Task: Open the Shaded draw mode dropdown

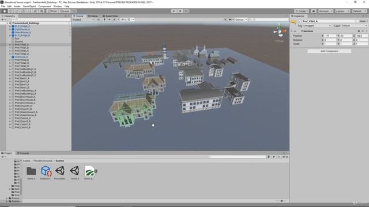Action: pyautogui.click(x=83, y=20)
